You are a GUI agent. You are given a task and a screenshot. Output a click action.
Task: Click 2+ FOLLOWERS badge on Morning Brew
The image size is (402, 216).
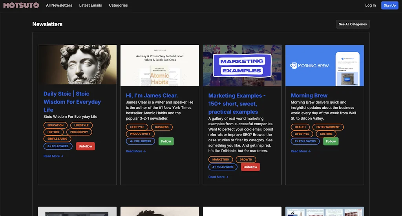pos(305,141)
